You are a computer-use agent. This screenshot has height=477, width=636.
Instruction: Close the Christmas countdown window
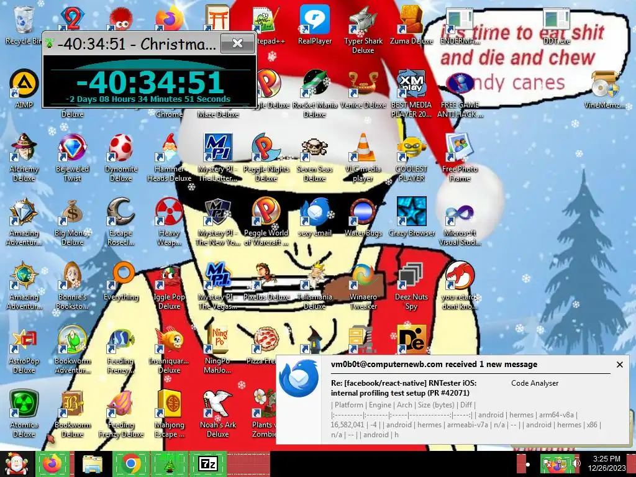pos(238,43)
